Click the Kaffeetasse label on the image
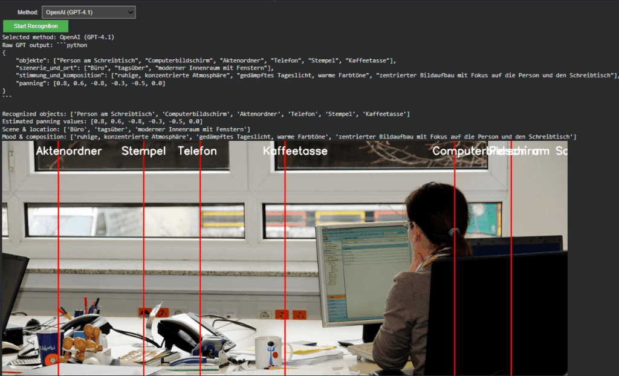The image size is (619, 376). pos(295,151)
